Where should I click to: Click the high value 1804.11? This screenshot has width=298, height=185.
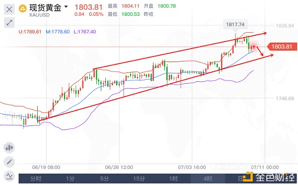(x=130, y=6)
